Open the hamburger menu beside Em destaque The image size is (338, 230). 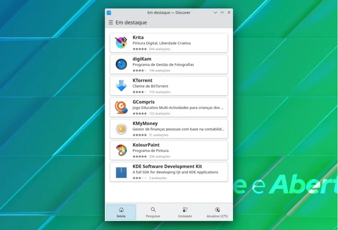coord(111,22)
